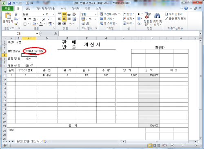The height and width of the screenshot is (149, 204).
Task: Click the Accounting Number Format icon
Action: click(83, 19)
